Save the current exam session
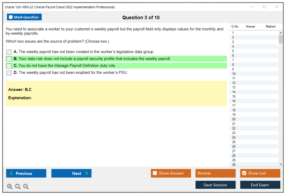Image resolution: width=287 pixels, height=196 pixels. coord(215,185)
